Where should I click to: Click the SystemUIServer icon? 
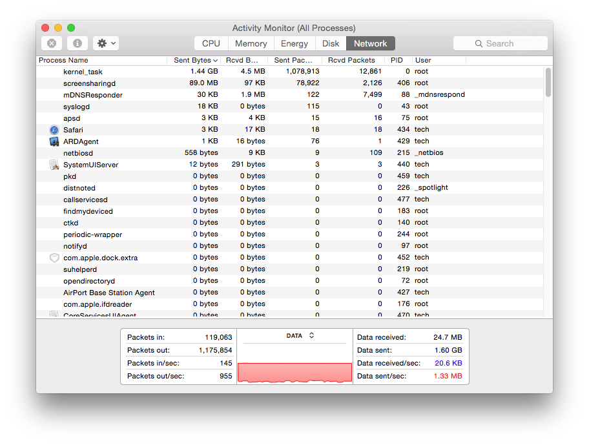[x=54, y=165]
